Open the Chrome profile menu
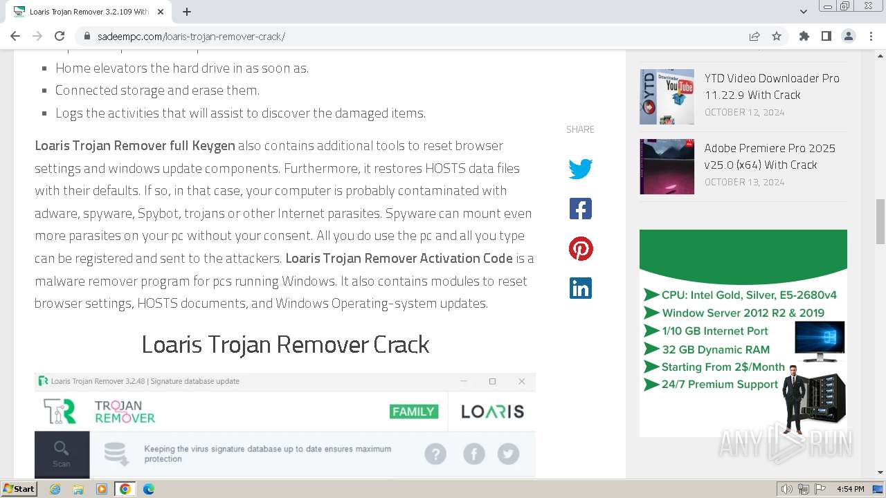The image size is (886, 498). (848, 36)
